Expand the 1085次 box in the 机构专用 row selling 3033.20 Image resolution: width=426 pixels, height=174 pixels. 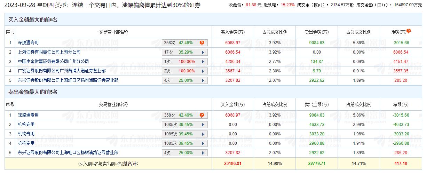184,134
